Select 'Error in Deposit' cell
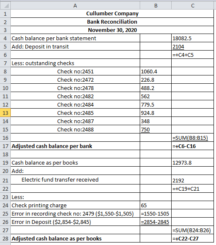The height and width of the screenshot is (245, 216). 75,222
